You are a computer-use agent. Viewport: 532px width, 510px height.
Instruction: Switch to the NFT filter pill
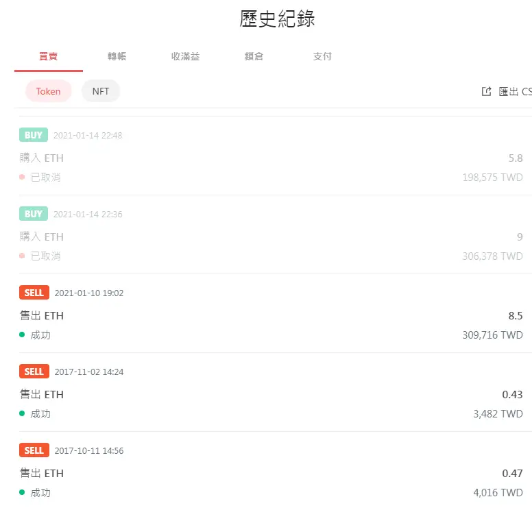point(101,91)
